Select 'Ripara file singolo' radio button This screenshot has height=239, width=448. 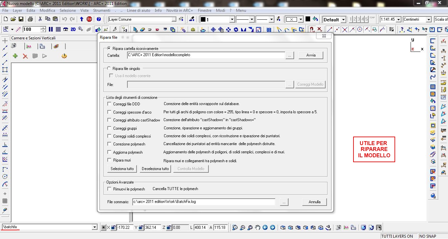point(109,69)
